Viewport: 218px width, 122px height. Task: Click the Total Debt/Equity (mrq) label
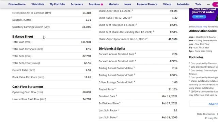(26, 63)
